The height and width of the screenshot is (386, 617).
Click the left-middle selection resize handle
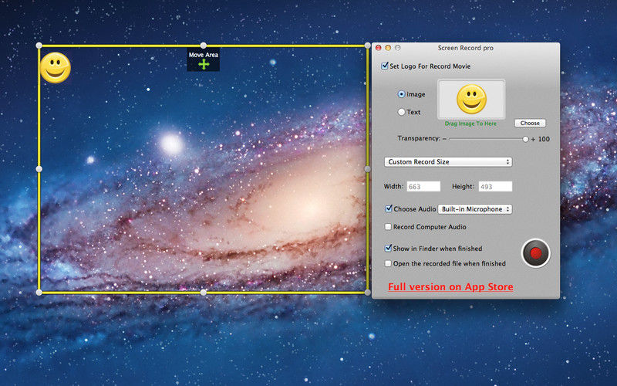39,168
